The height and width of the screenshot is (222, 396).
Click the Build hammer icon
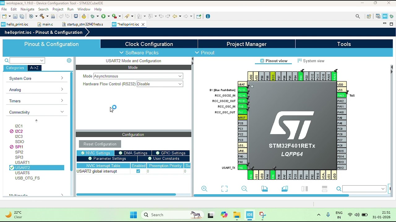[x=42, y=16]
